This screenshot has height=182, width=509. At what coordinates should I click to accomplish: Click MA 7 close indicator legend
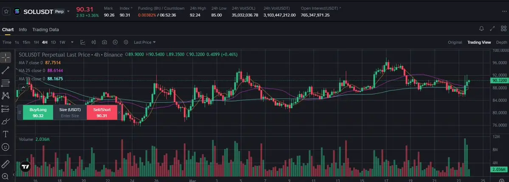click(39, 63)
